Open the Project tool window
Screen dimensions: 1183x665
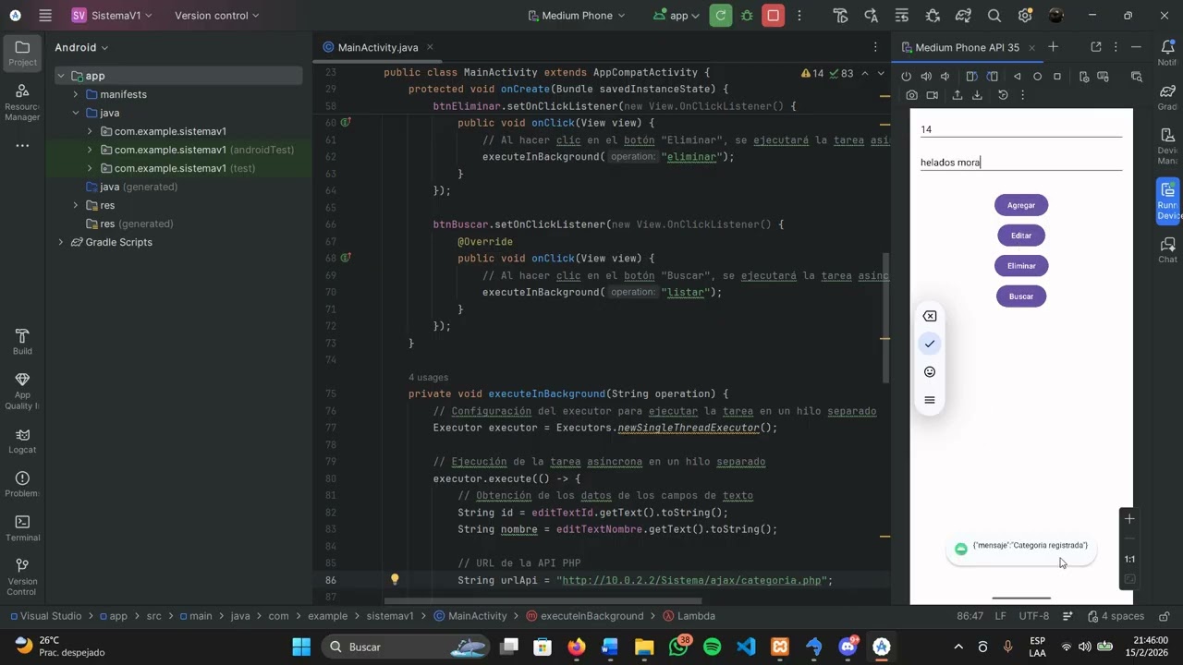coord(22,53)
